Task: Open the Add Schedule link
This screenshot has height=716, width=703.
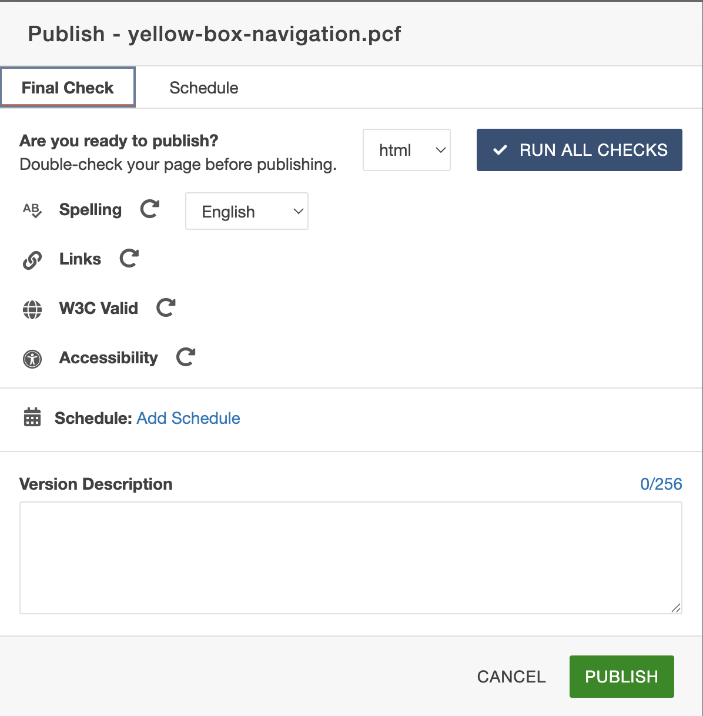Action: pos(189,418)
